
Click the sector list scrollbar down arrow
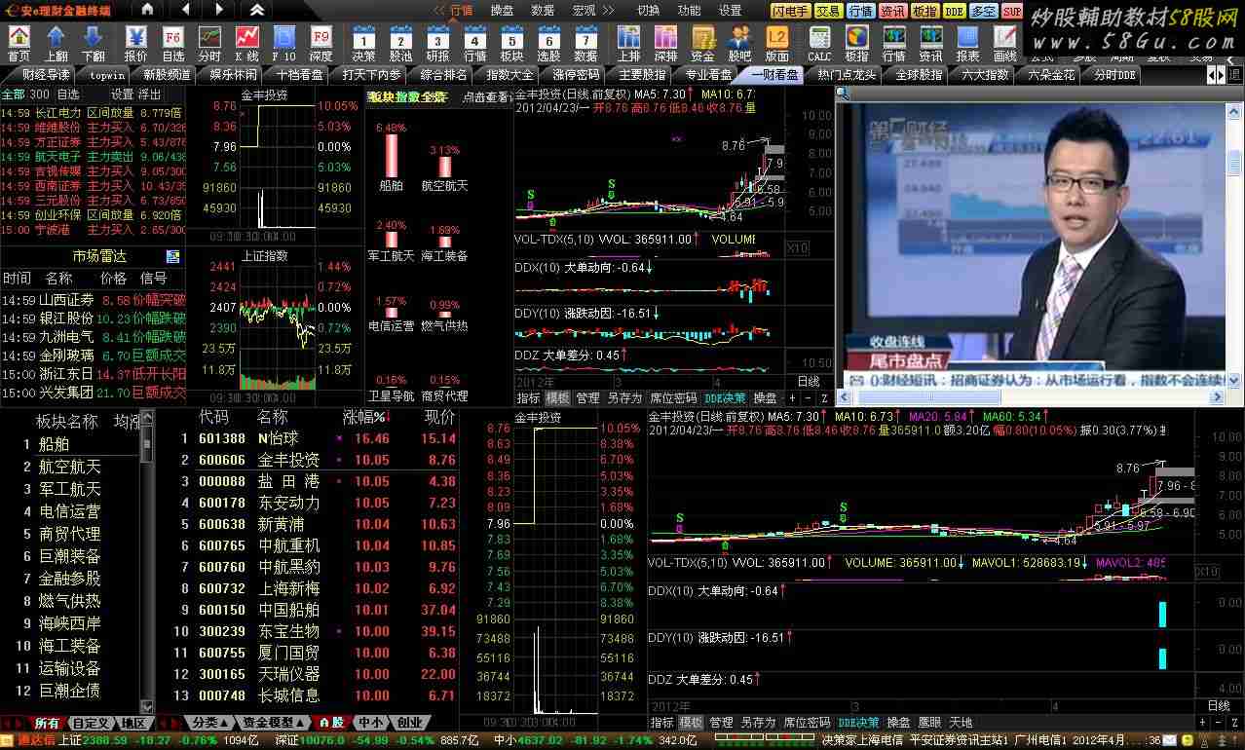tap(147, 706)
